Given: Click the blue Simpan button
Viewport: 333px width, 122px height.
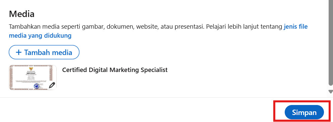Looking at the screenshot, I should [304, 112].
